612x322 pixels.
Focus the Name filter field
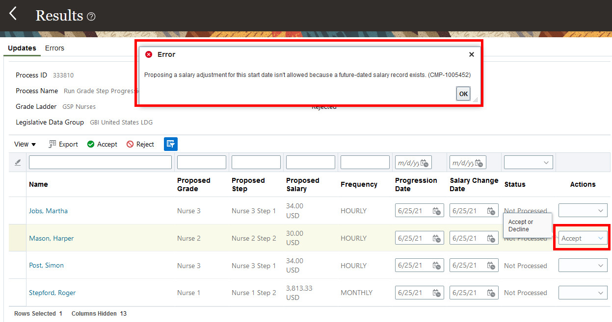point(101,162)
